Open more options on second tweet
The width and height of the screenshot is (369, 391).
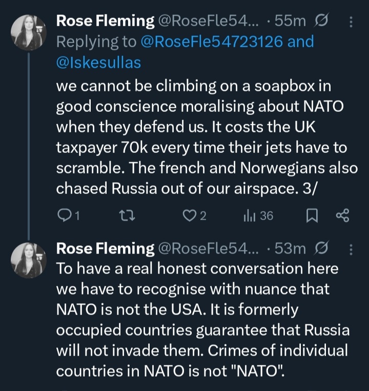351,249
